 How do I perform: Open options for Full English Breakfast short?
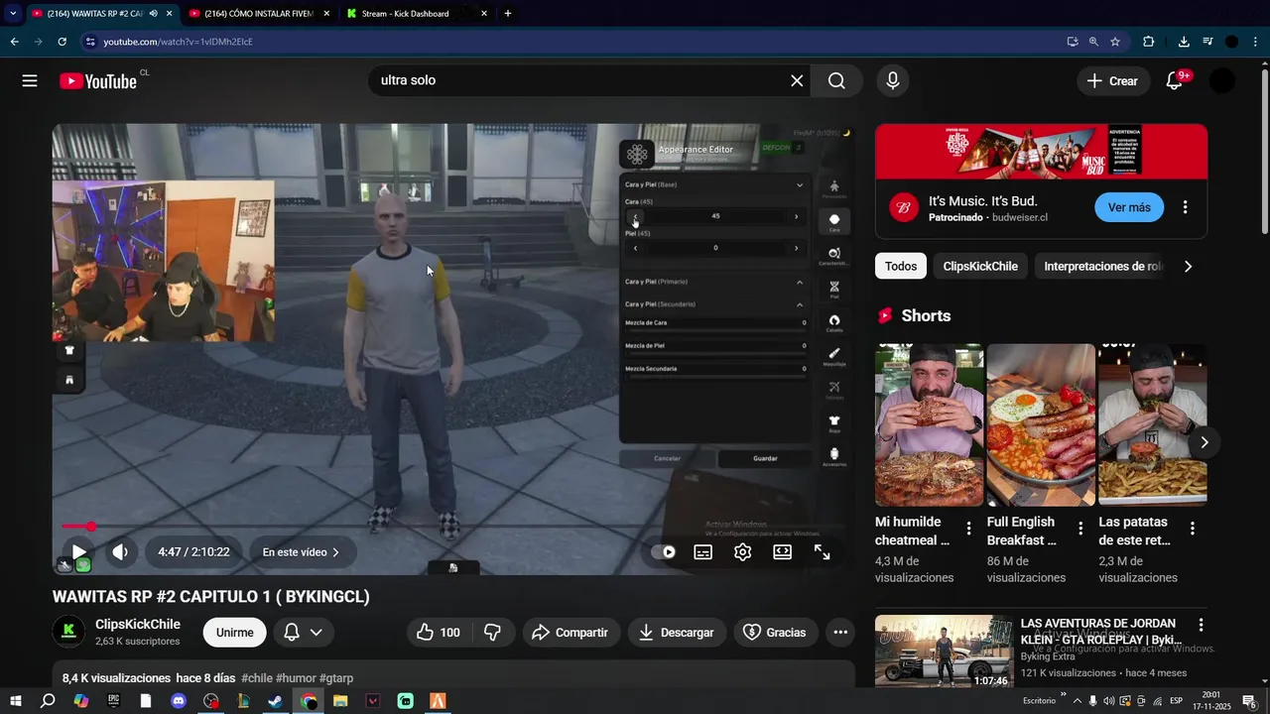point(1080,529)
